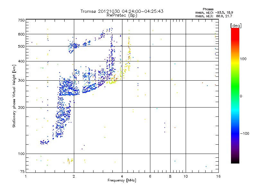The image size is (257, 192).
Task: Click y-axis tick label '600'
Action: [x=22, y=34]
